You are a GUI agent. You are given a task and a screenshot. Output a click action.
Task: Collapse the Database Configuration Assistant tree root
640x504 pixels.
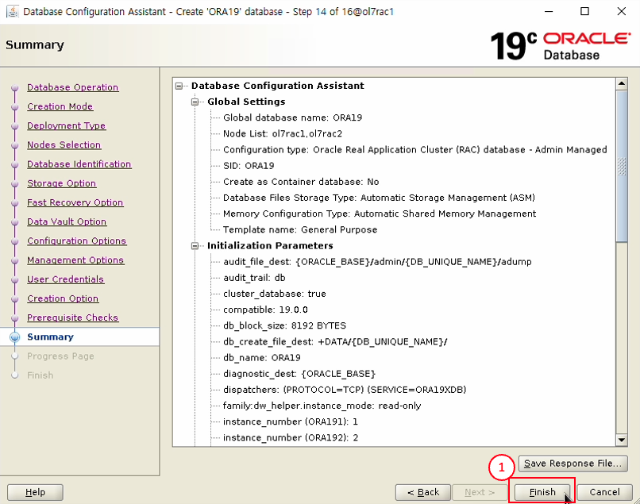[x=180, y=86]
